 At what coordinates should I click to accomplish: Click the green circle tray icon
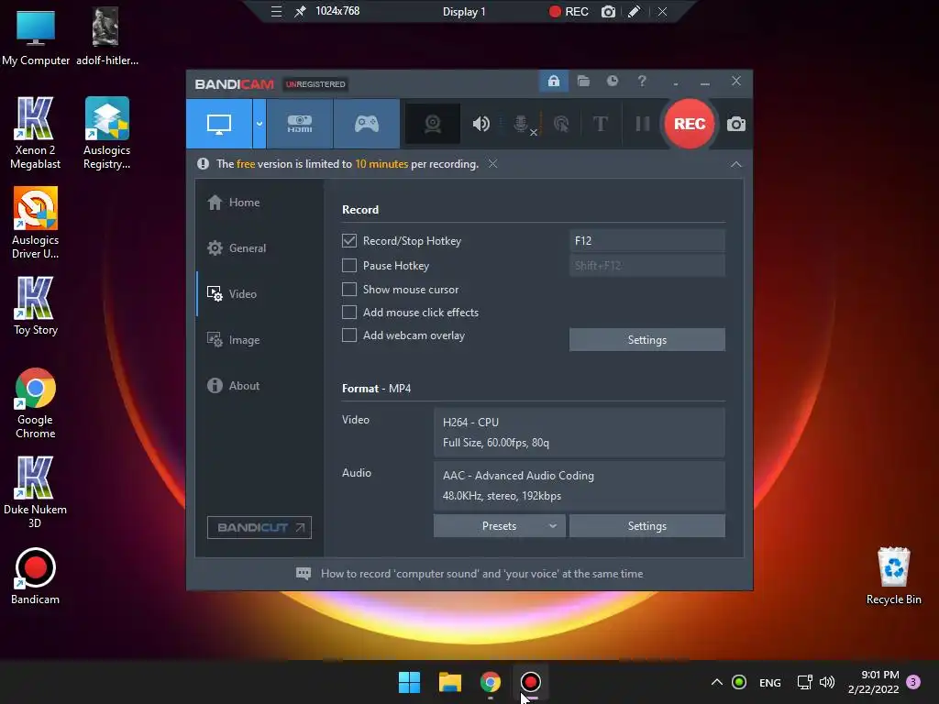click(x=739, y=682)
